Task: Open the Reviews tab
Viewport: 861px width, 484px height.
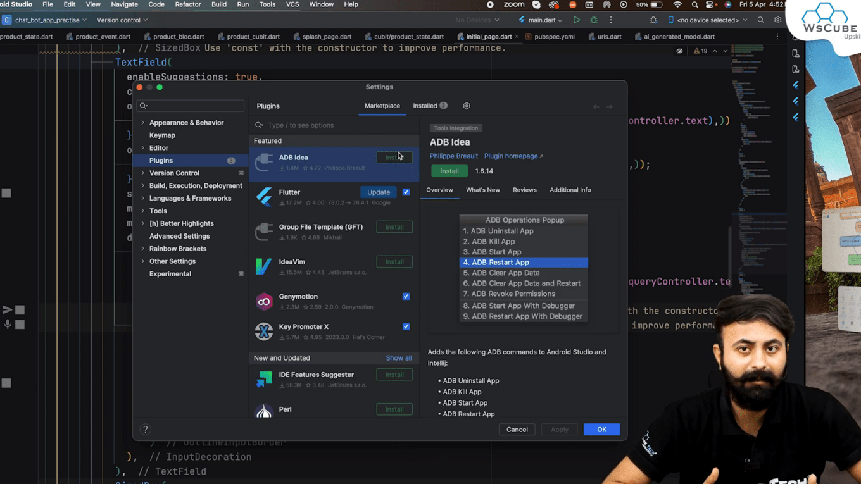Action: pos(525,190)
